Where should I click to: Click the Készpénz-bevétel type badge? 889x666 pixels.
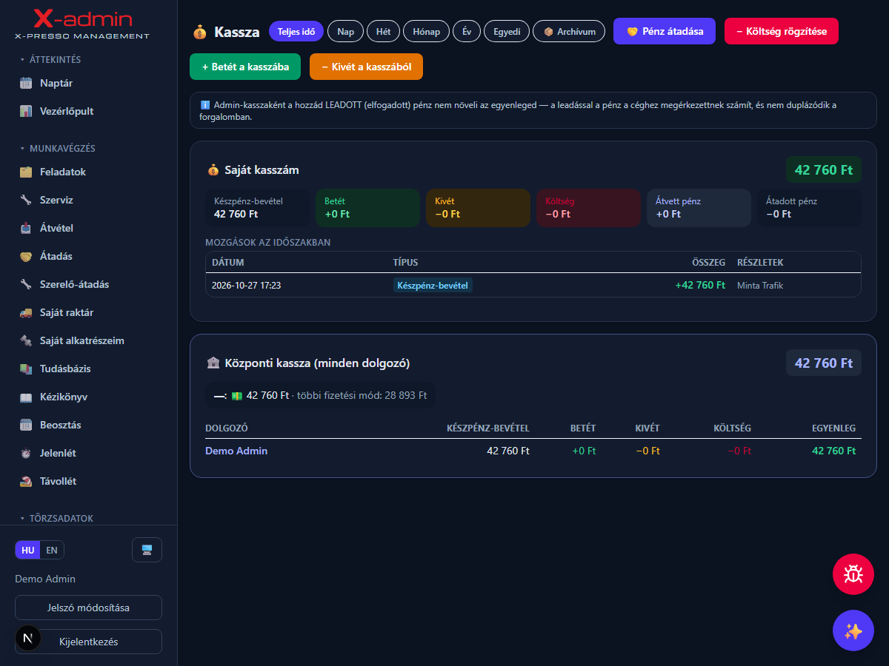point(433,286)
